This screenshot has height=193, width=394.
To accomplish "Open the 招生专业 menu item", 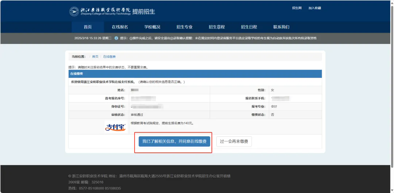I will 184,27.
